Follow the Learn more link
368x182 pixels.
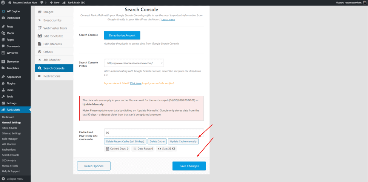[x=168, y=20]
